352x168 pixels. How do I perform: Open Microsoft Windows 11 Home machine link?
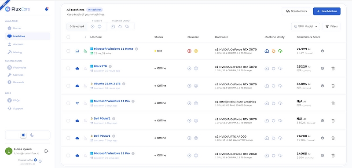(x=114, y=49)
